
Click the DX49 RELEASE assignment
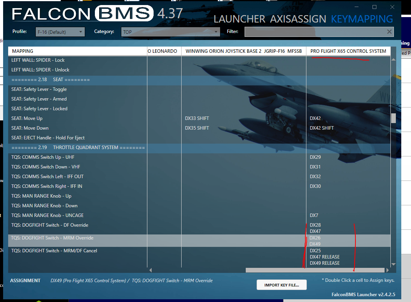click(x=325, y=263)
